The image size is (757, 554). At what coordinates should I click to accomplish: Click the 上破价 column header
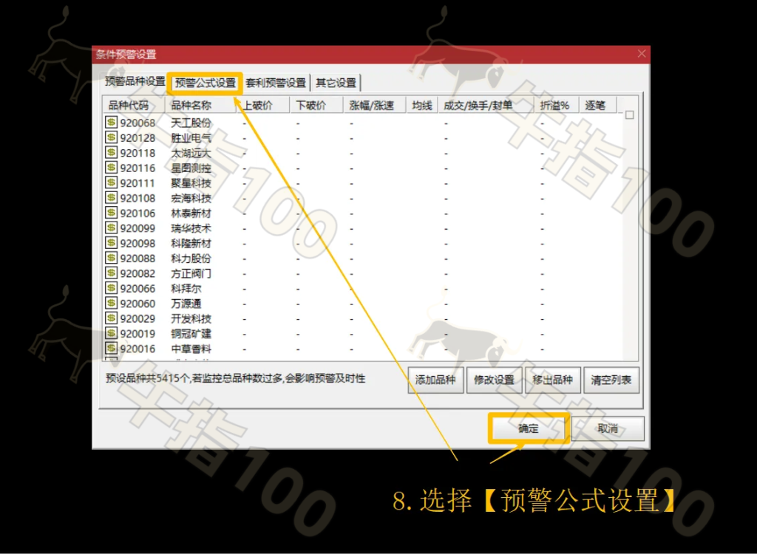[262, 105]
